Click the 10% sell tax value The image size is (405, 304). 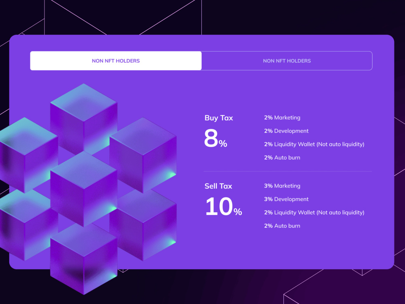(x=224, y=206)
